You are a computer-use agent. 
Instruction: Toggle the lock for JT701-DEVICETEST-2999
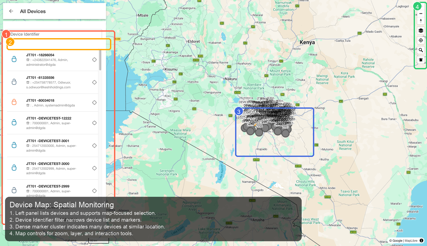click(14, 190)
